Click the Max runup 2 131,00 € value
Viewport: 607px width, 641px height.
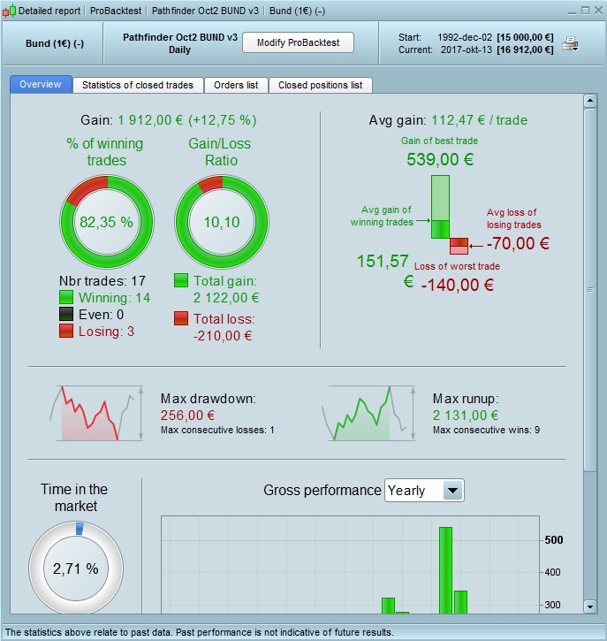466,416
